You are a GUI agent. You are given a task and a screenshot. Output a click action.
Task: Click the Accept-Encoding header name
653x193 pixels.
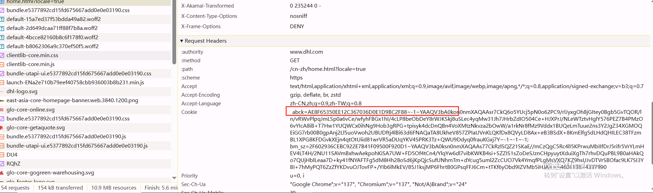(x=201, y=95)
